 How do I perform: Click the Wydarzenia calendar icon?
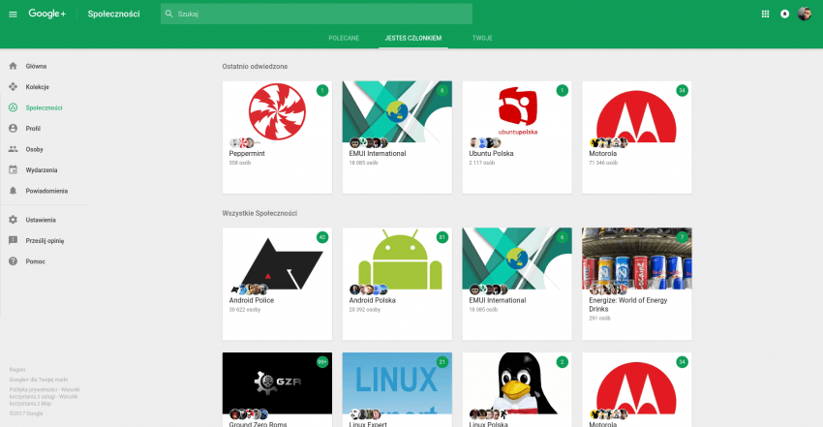coord(14,170)
